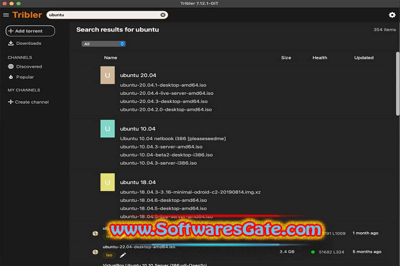The height and width of the screenshot is (266, 400).
Task: Select Create channel
Action: coord(32,102)
